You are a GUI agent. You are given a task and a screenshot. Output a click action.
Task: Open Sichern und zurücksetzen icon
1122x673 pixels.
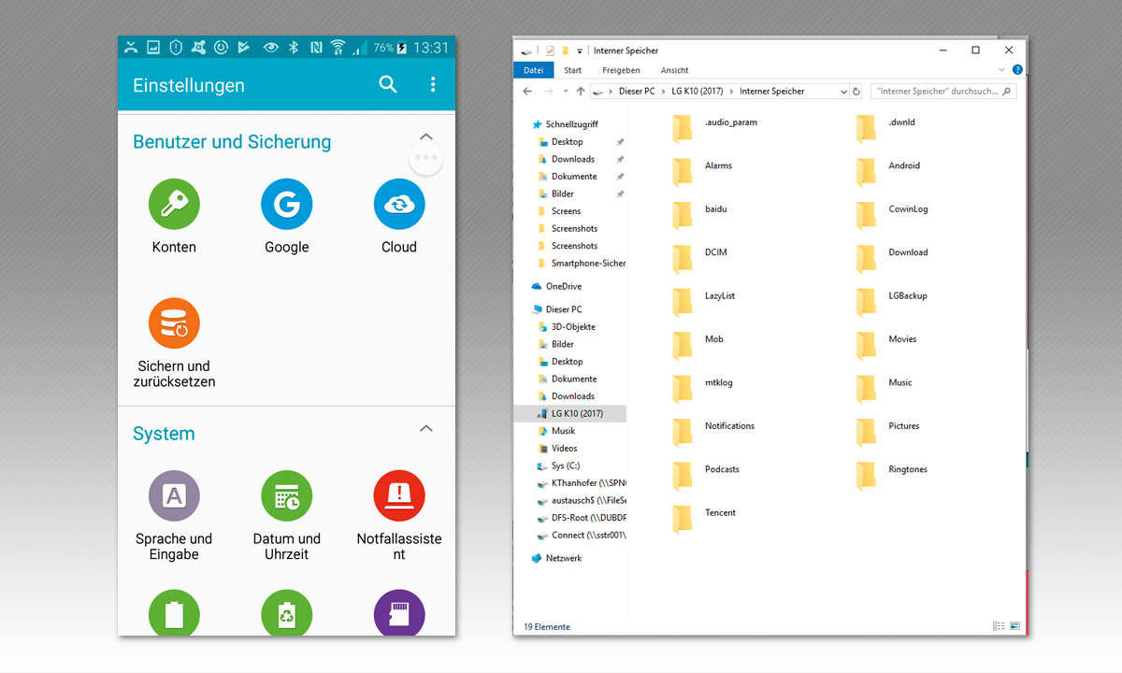click(174, 323)
